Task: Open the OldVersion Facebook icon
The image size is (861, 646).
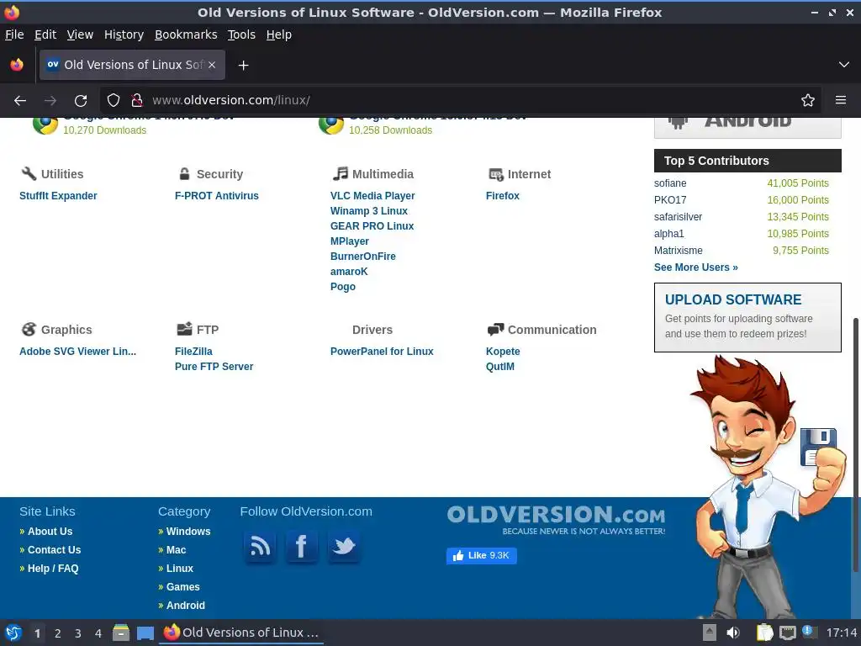Action: pyautogui.click(x=302, y=547)
